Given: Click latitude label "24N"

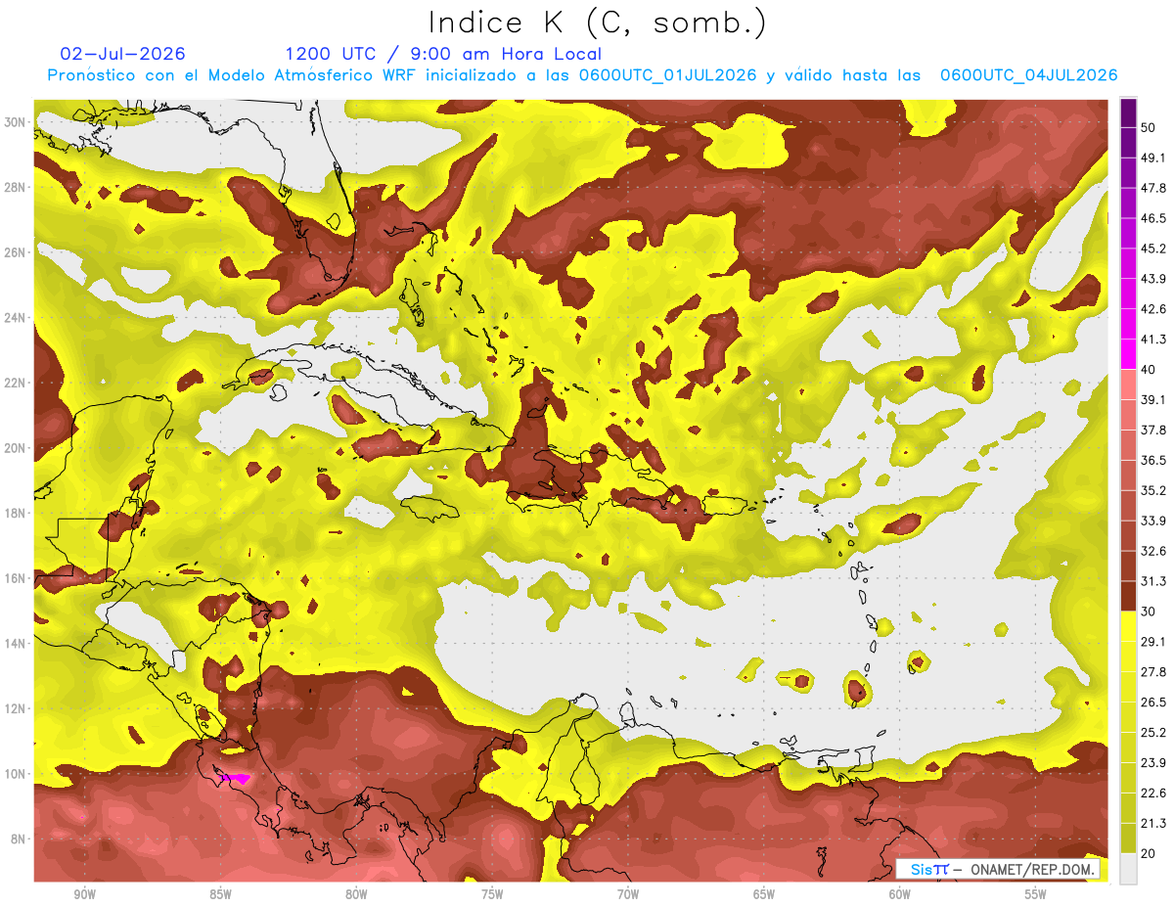Looking at the screenshot, I should coord(14,318).
